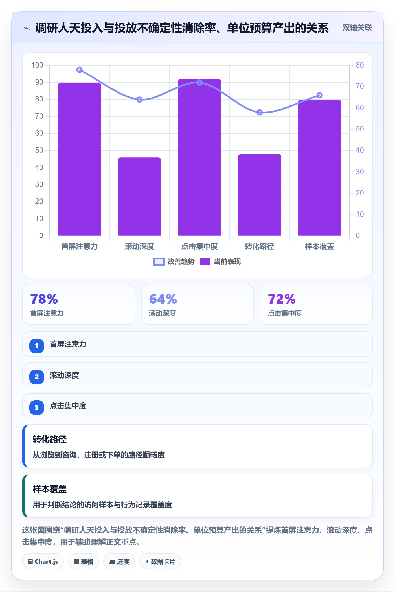The image size is (395, 592).
Task: Select the 滚动深度 purple bar
Action: (x=139, y=197)
